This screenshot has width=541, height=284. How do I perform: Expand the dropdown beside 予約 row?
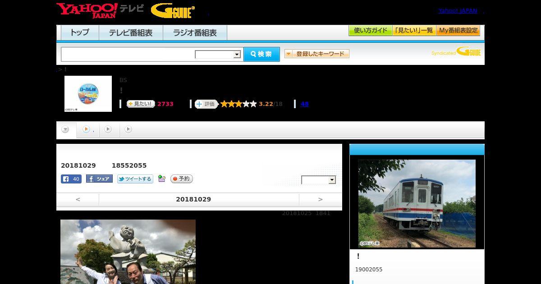(319, 180)
